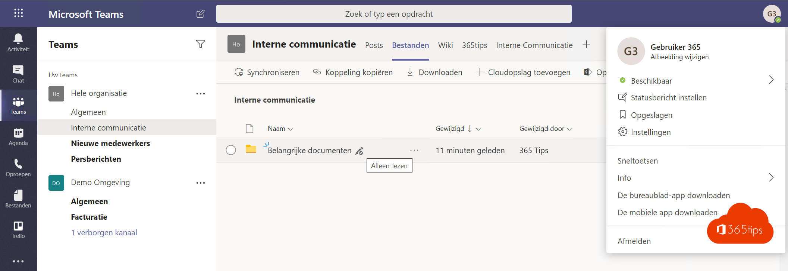This screenshot has width=788, height=271.
Task: Choose Statusbericht instellen in profile menu
Action: pos(662,97)
